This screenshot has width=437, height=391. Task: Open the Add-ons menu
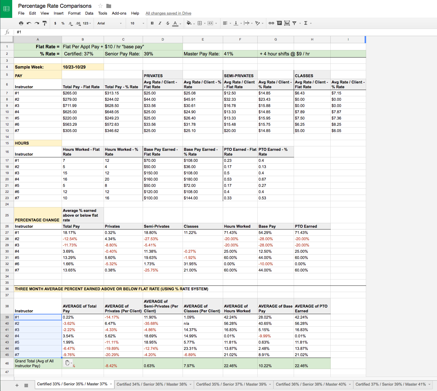click(119, 13)
